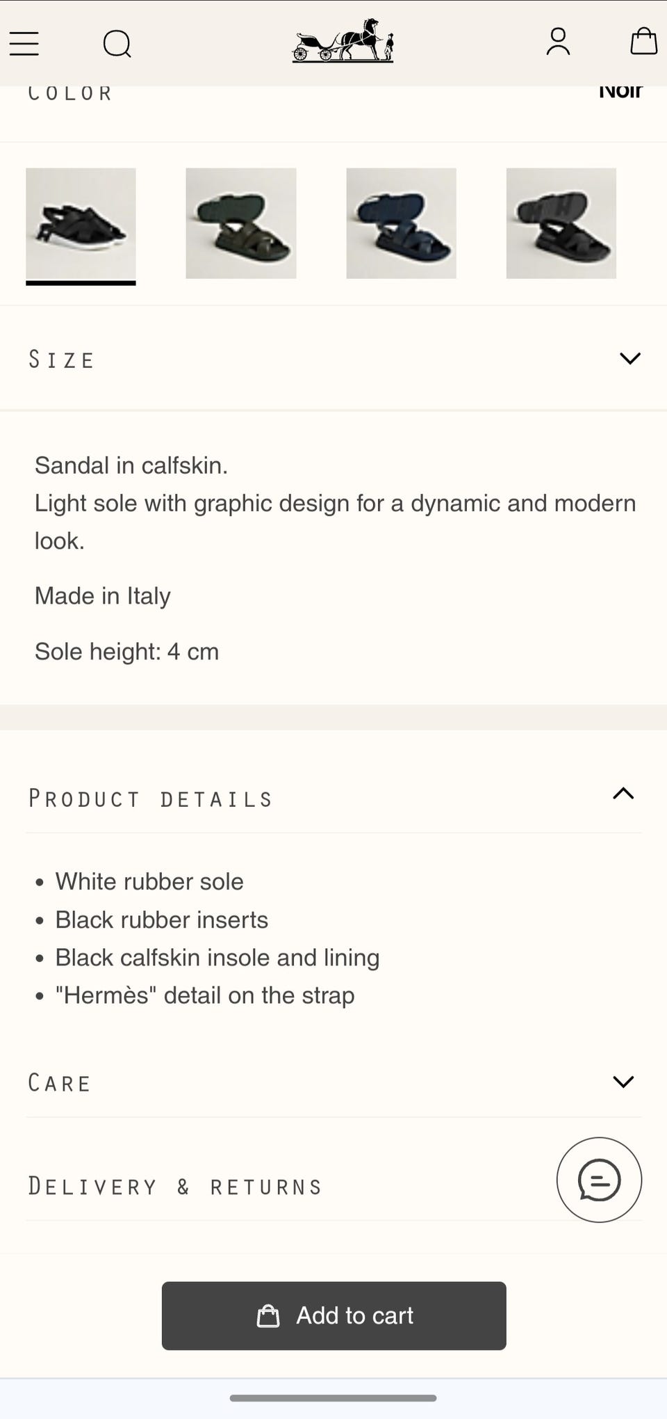Tap the Size label row
Screen dimensions: 667x1419
[61, 360]
